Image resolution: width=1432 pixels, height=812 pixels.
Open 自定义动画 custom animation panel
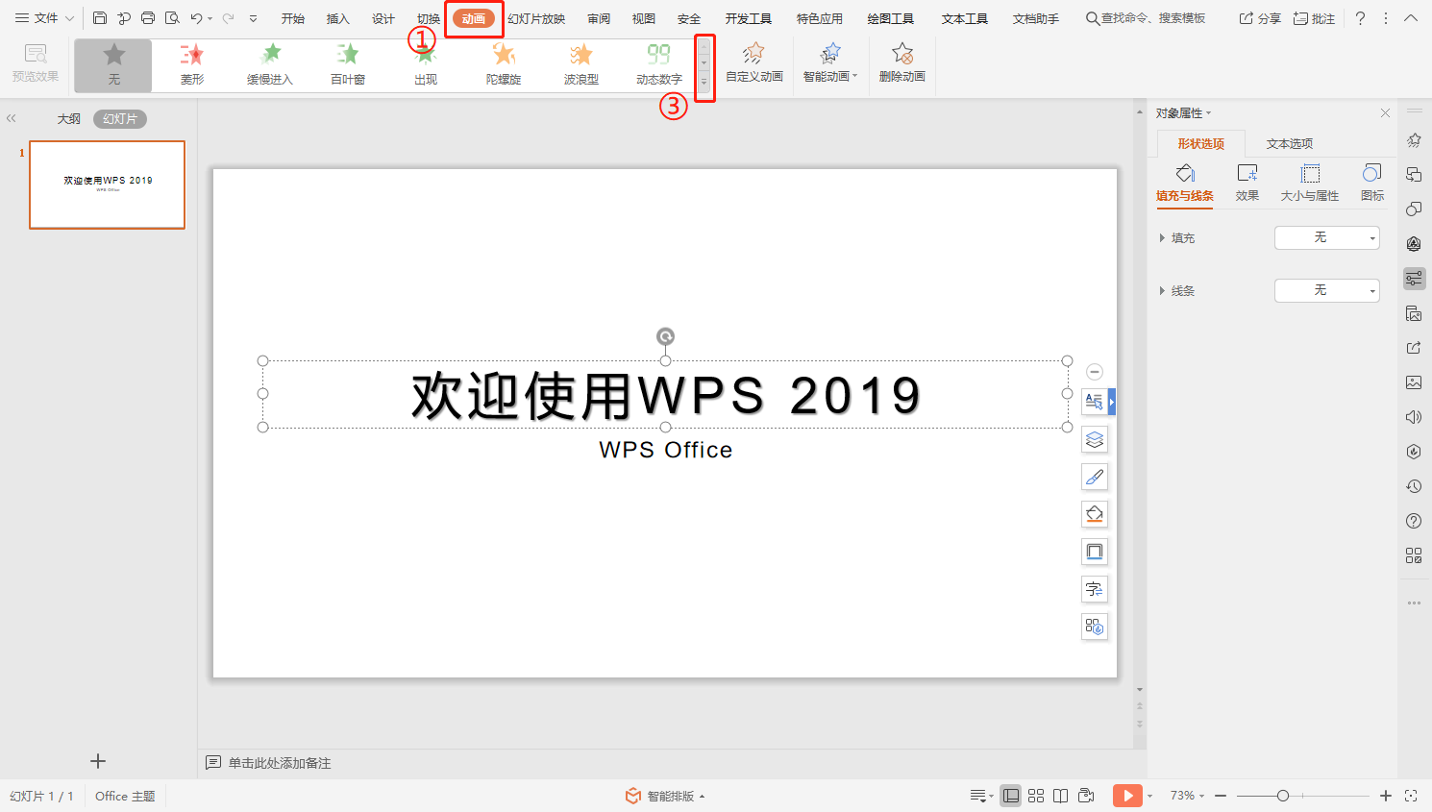click(753, 63)
